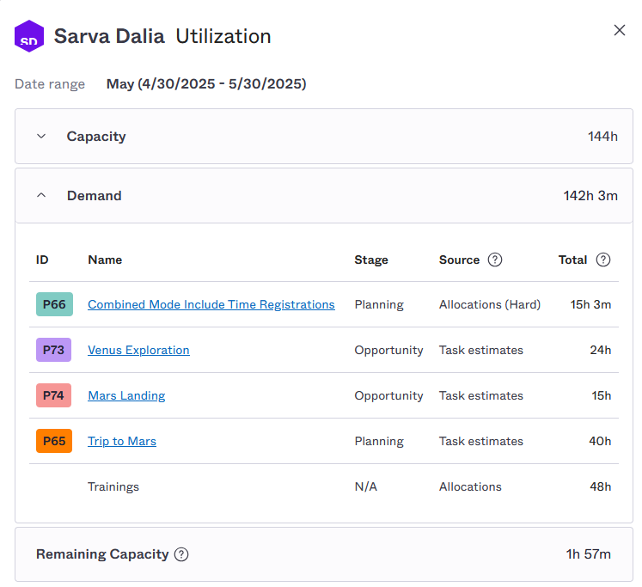Click the 15h 3m total for P66

pos(590,304)
